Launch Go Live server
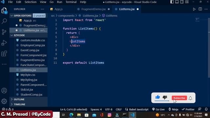210x118 pixels. click(158, 109)
